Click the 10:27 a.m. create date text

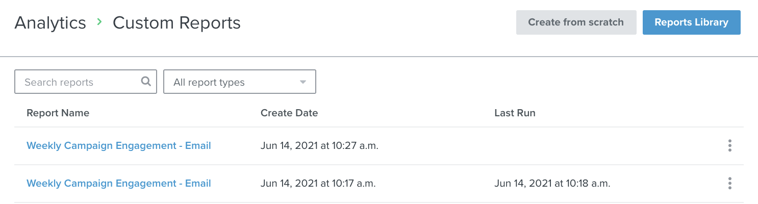pyautogui.click(x=319, y=146)
